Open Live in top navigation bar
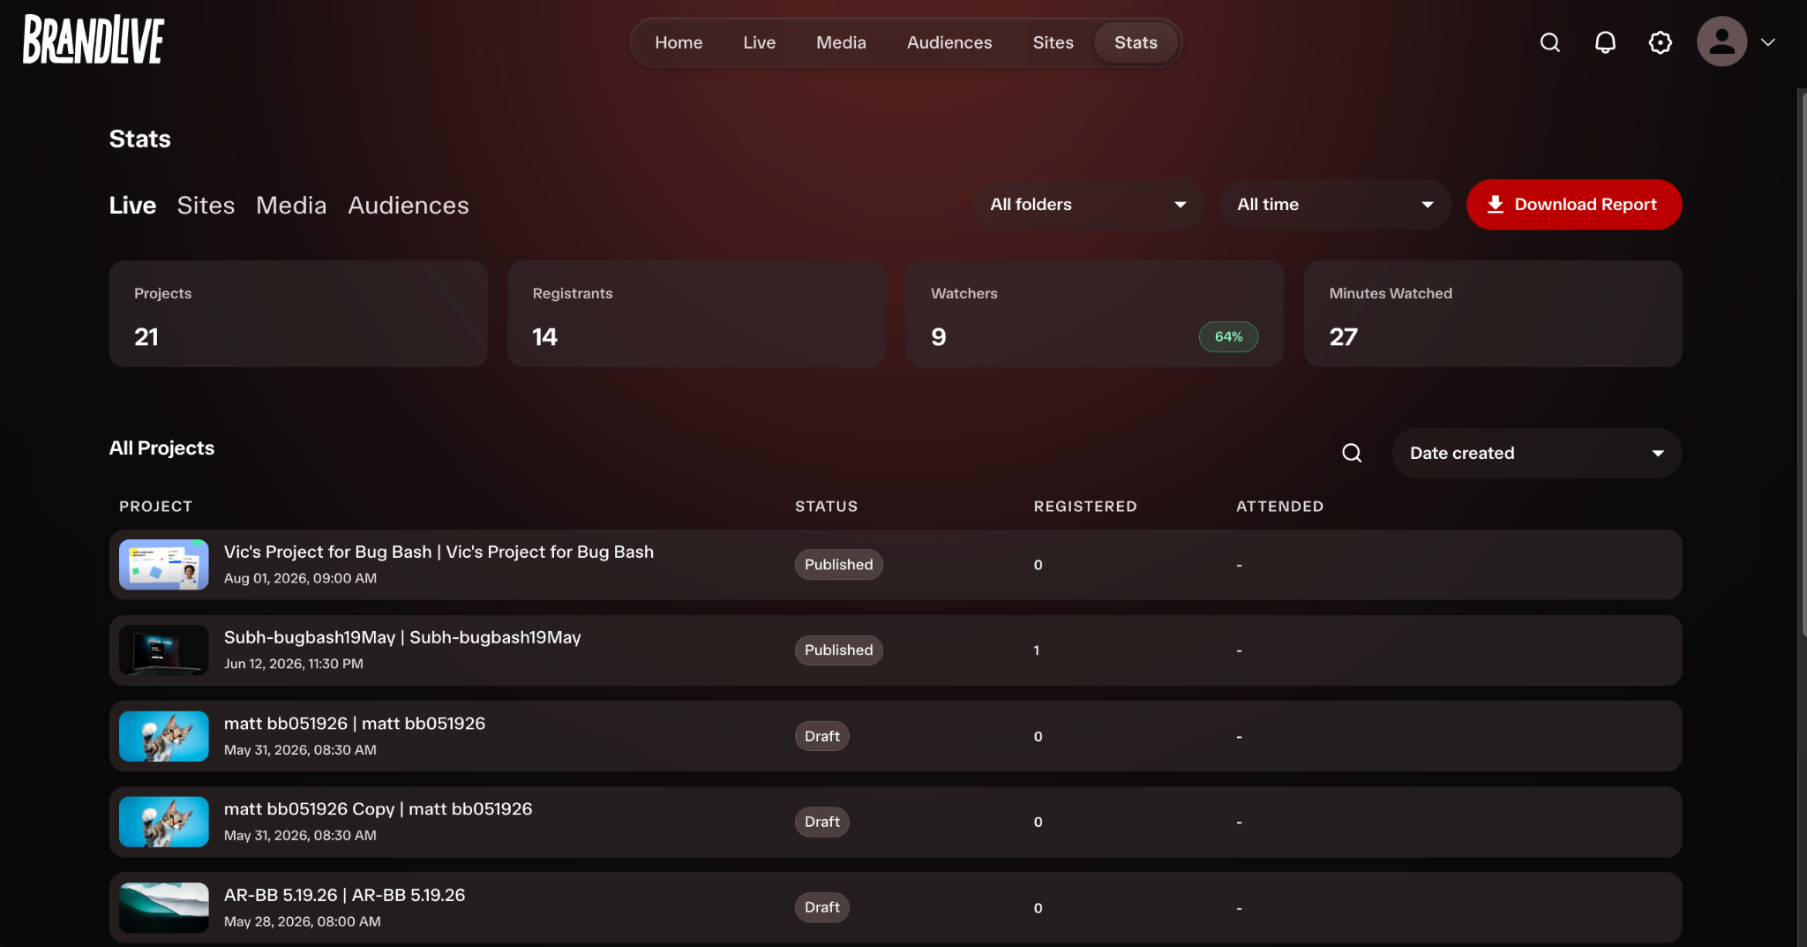The height and width of the screenshot is (947, 1807). 759,42
